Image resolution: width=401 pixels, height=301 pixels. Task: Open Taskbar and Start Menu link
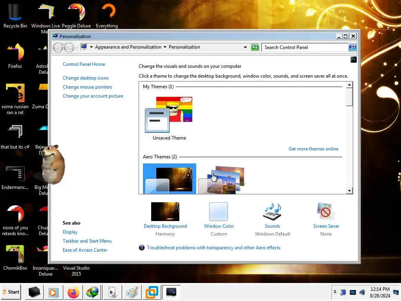click(87, 241)
